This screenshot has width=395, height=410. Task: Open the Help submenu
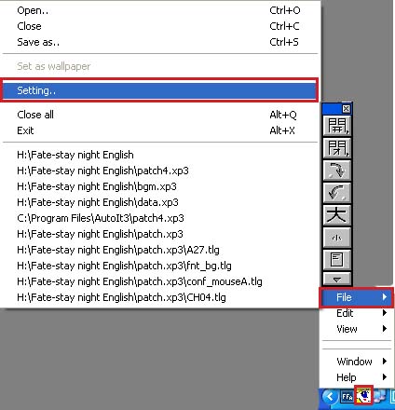357,377
